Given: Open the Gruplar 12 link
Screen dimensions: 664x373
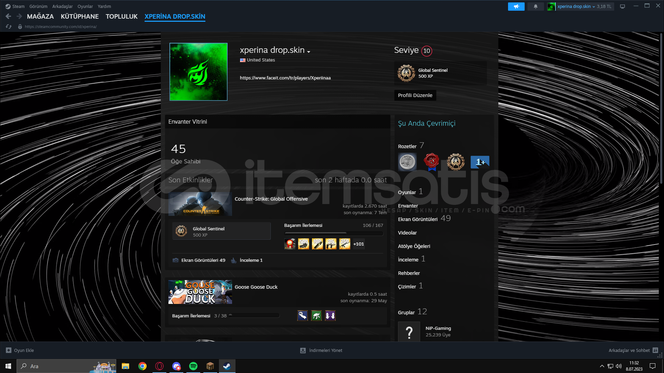Looking at the screenshot, I should (412, 312).
